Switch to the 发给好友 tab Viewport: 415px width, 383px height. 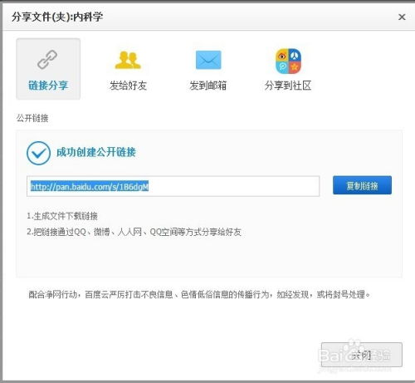coord(128,86)
